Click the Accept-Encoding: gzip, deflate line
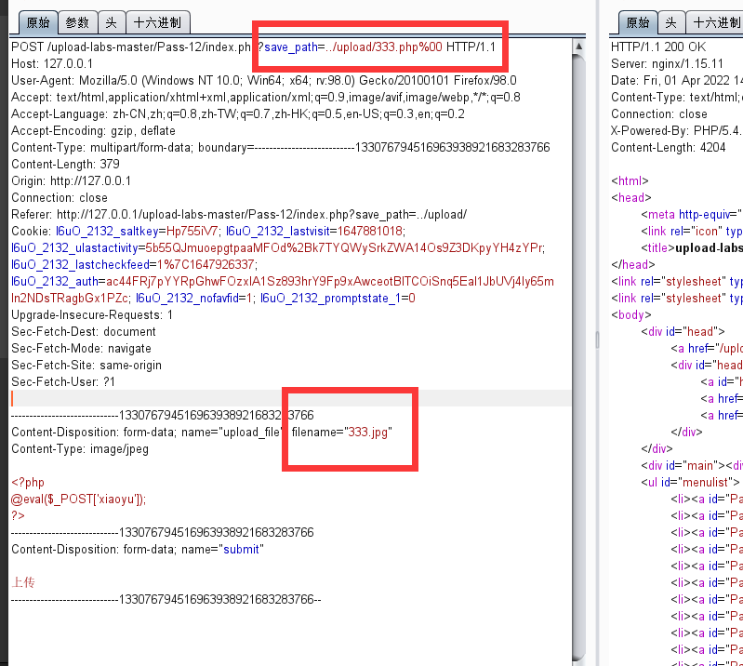 coord(93,130)
